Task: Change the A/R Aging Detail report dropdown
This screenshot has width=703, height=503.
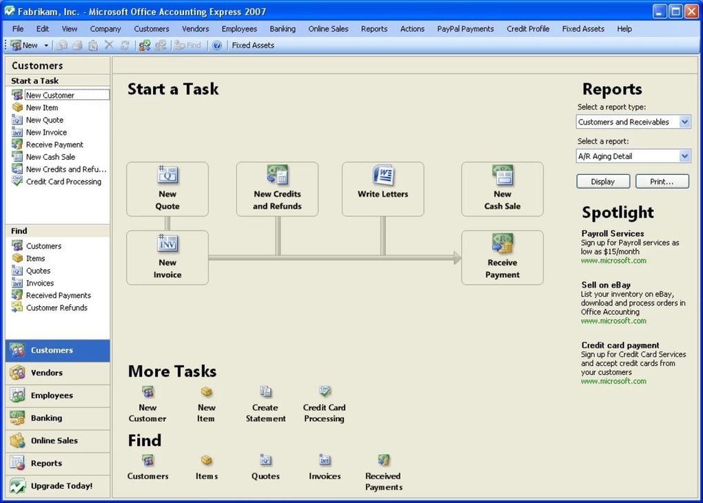Action: pyautogui.click(x=684, y=156)
